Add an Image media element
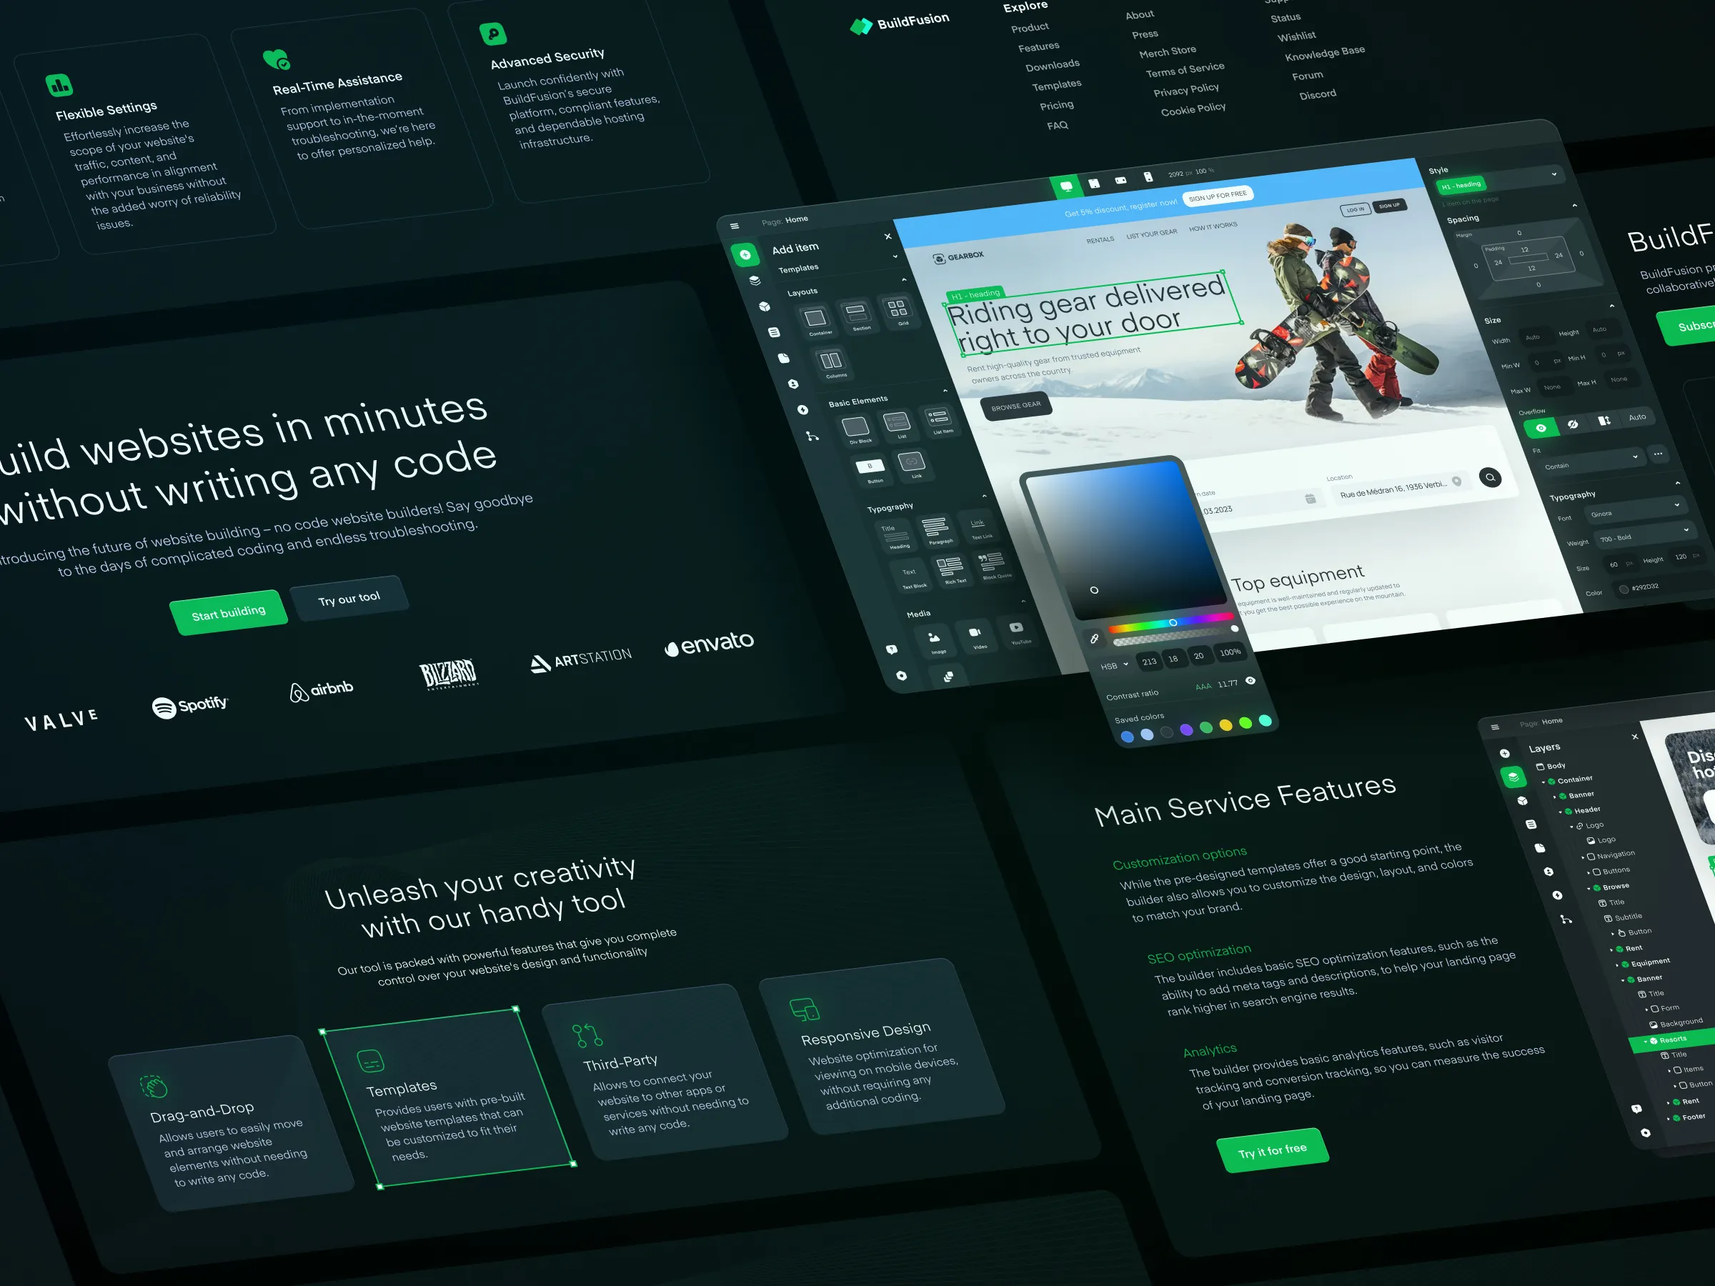 934,638
